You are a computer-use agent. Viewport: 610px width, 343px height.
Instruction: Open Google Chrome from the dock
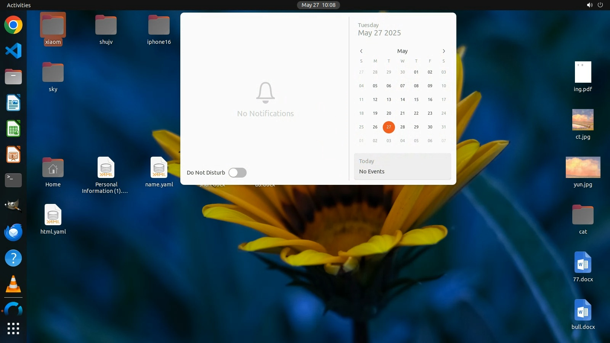[x=13, y=25]
